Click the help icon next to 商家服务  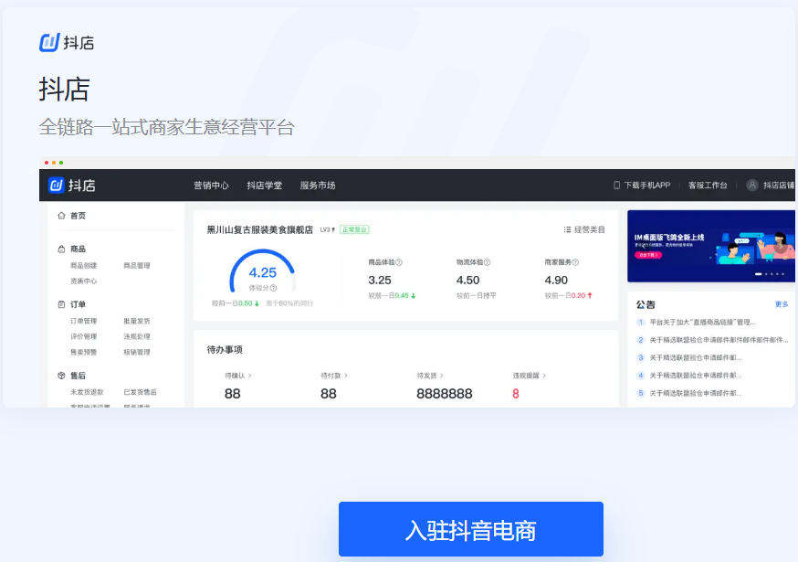point(575,262)
